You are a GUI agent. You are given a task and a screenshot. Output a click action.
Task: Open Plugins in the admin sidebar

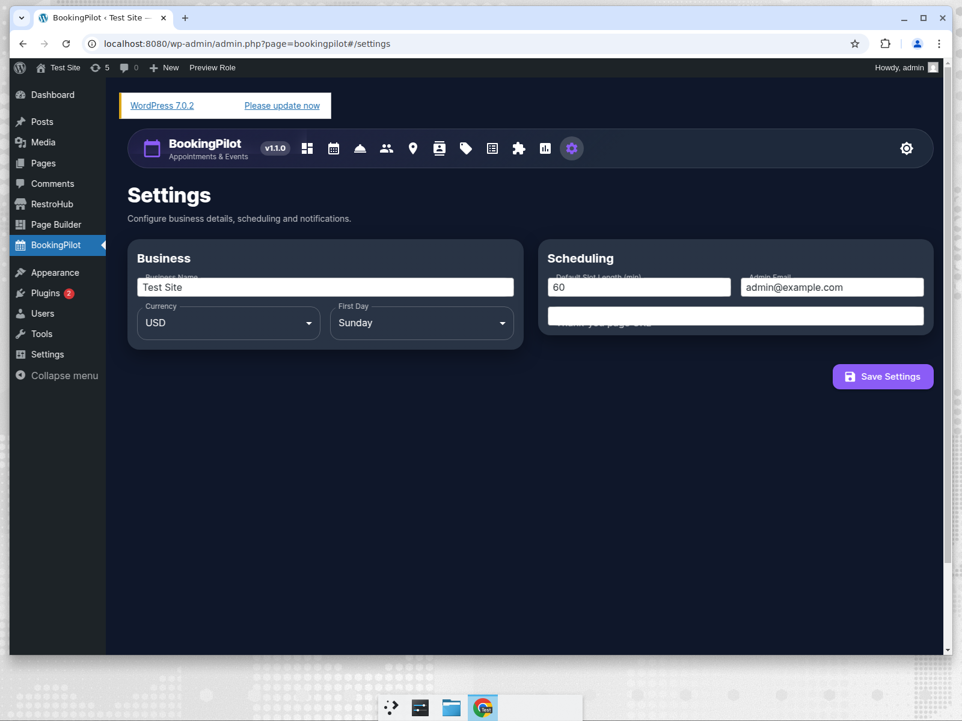58,293
